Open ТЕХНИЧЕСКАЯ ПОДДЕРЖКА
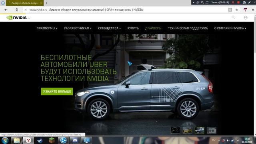The width and height of the screenshot is (256, 144). (188, 28)
